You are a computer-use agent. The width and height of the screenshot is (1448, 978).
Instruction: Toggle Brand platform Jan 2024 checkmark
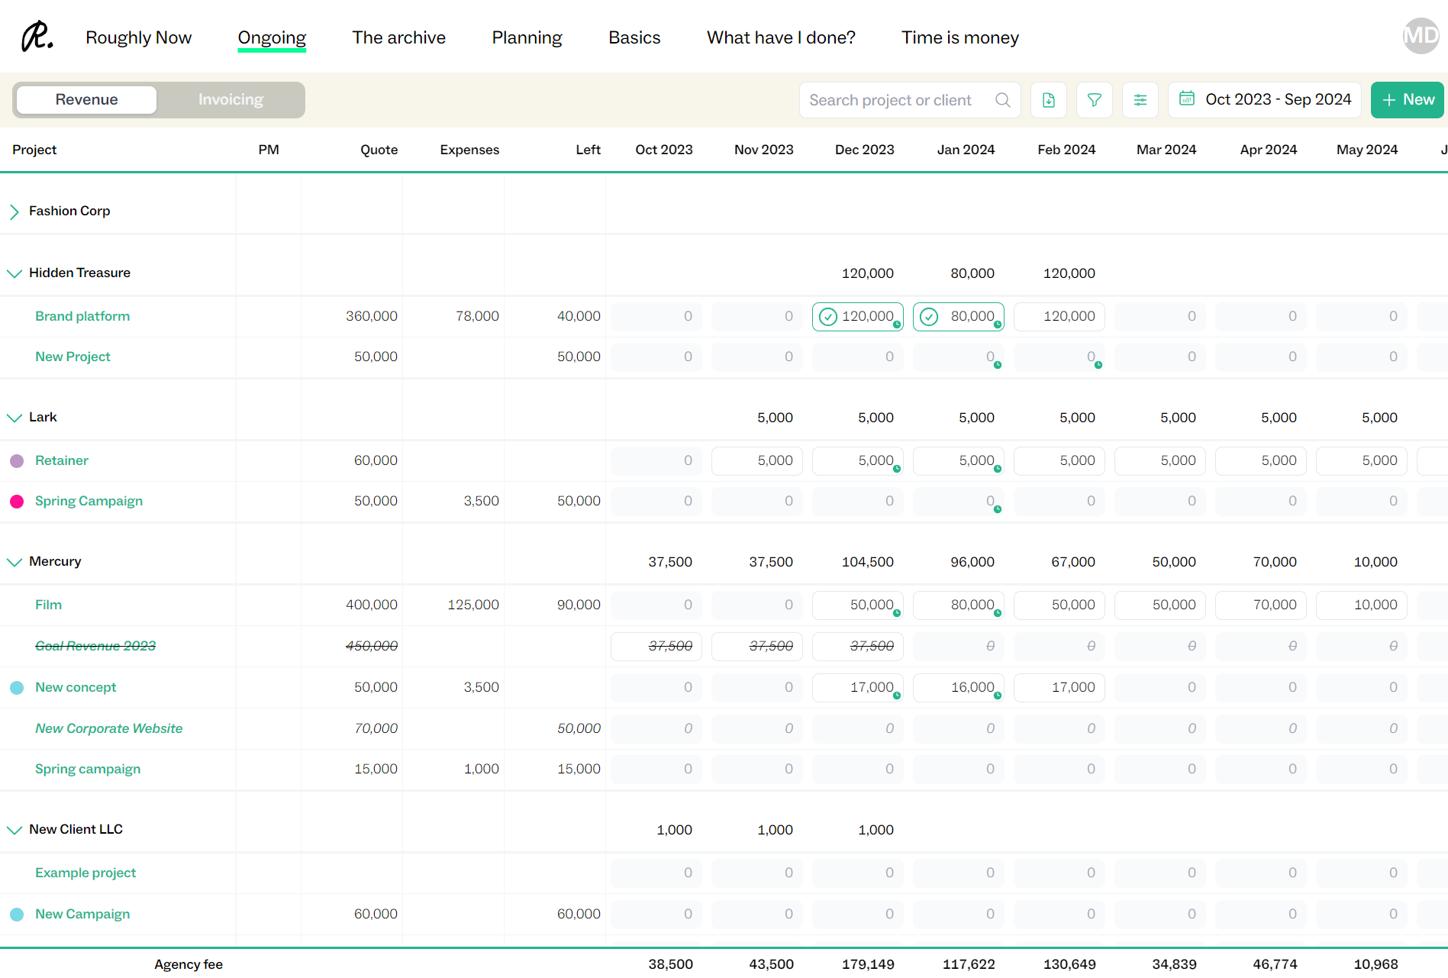[929, 317]
